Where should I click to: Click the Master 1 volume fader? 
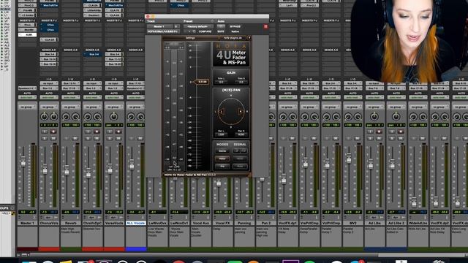(x=23, y=162)
